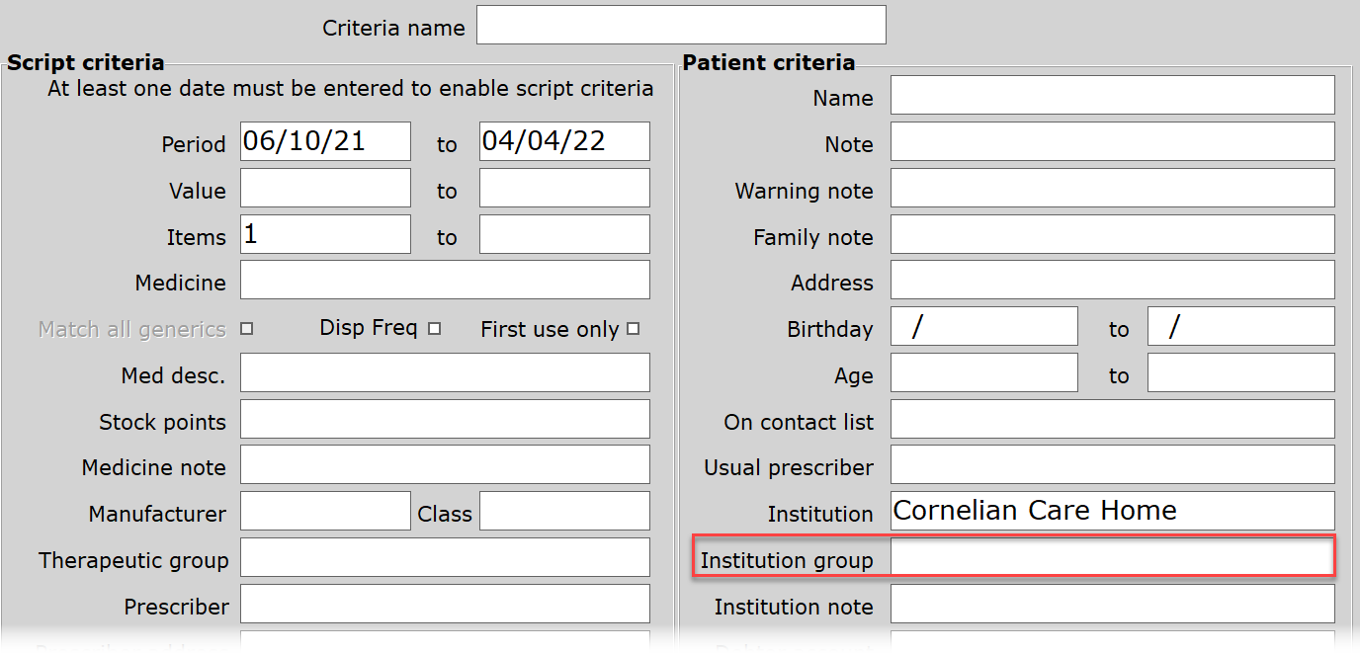Click the Age minimum field
This screenshot has width=1360, height=654.
[x=983, y=372]
